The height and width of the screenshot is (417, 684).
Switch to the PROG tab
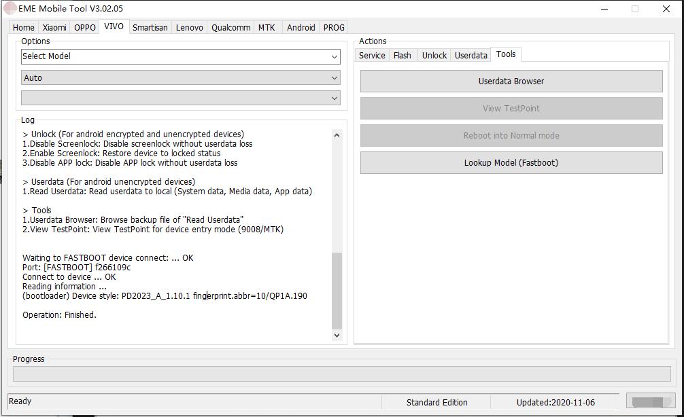[334, 27]
